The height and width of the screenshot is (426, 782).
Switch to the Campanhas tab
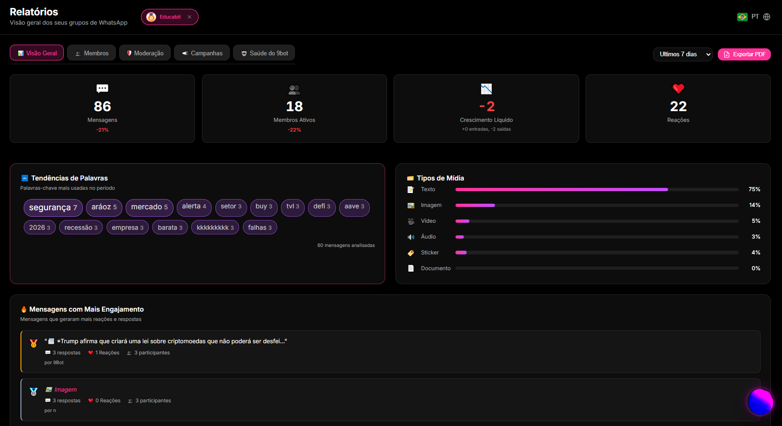tap(202, 53)
